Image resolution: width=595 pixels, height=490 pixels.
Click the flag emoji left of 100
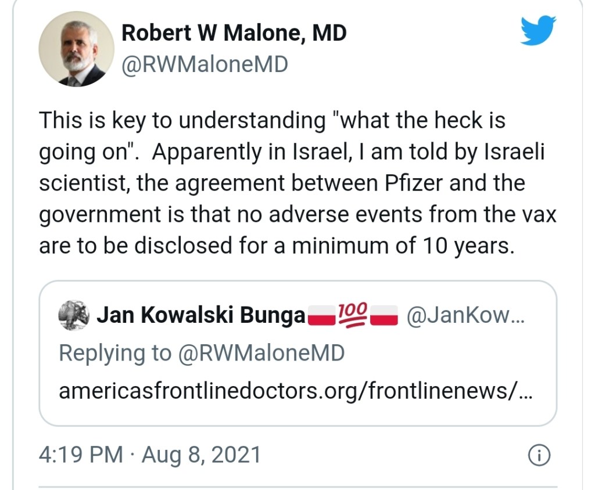(x=321, y=316)
